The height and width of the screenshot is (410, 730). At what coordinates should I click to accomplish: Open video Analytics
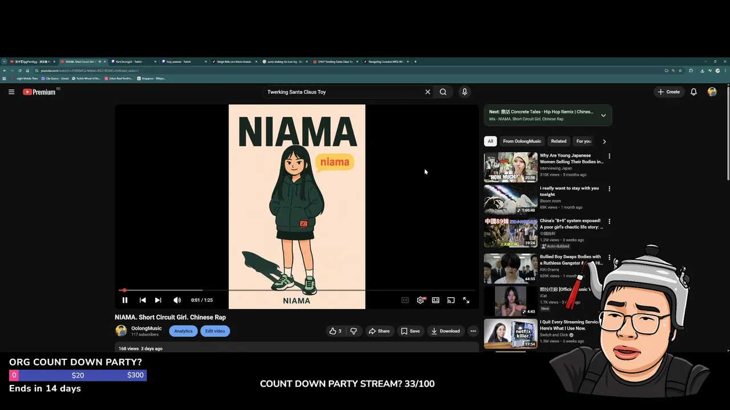pos(183,331)
